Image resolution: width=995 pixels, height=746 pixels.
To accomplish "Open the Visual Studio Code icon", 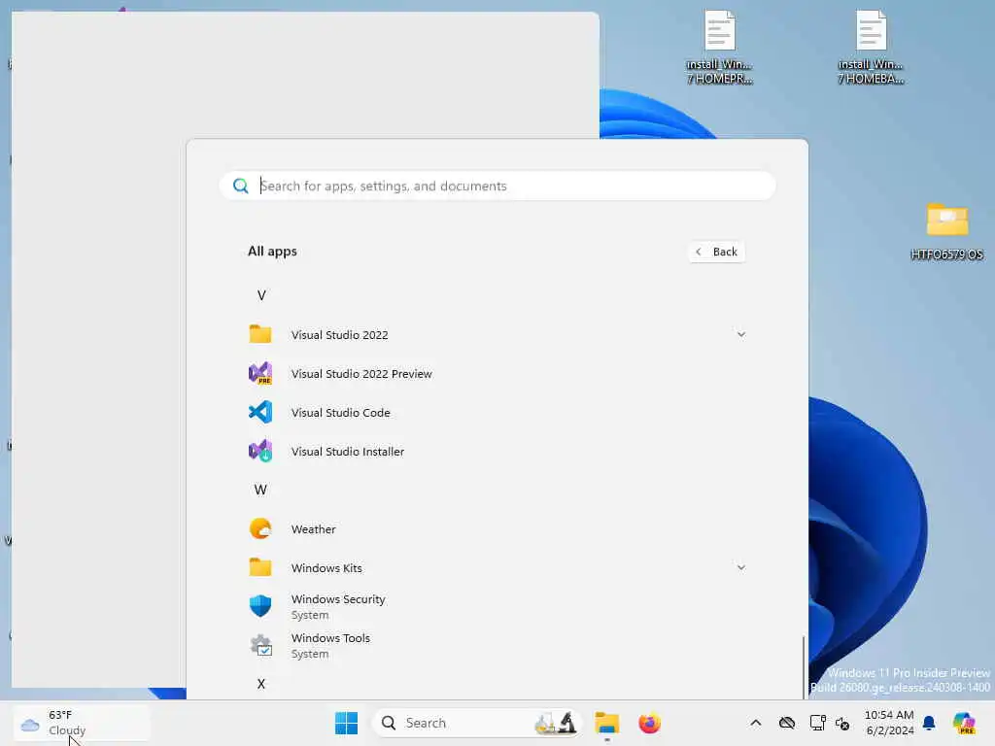I will [x=260, y=412].
